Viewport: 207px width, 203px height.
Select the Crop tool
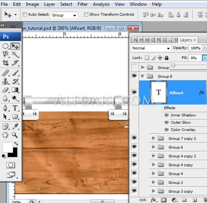pos(5,63)
